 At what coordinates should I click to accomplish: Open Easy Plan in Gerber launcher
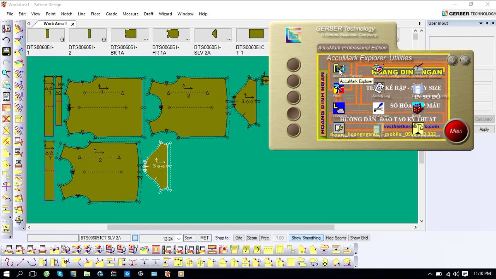click(x=378, y=129)
